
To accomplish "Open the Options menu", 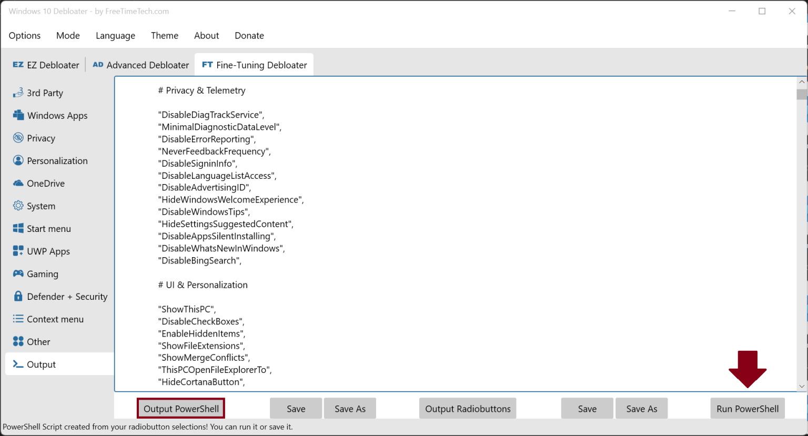I will [25, 36].
